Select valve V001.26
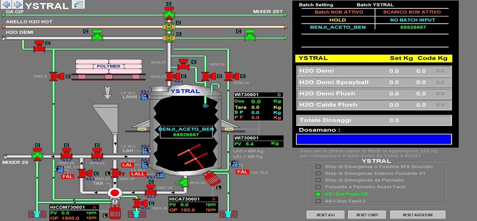This screenshot has width=477, height=221. tap(140, 203)
